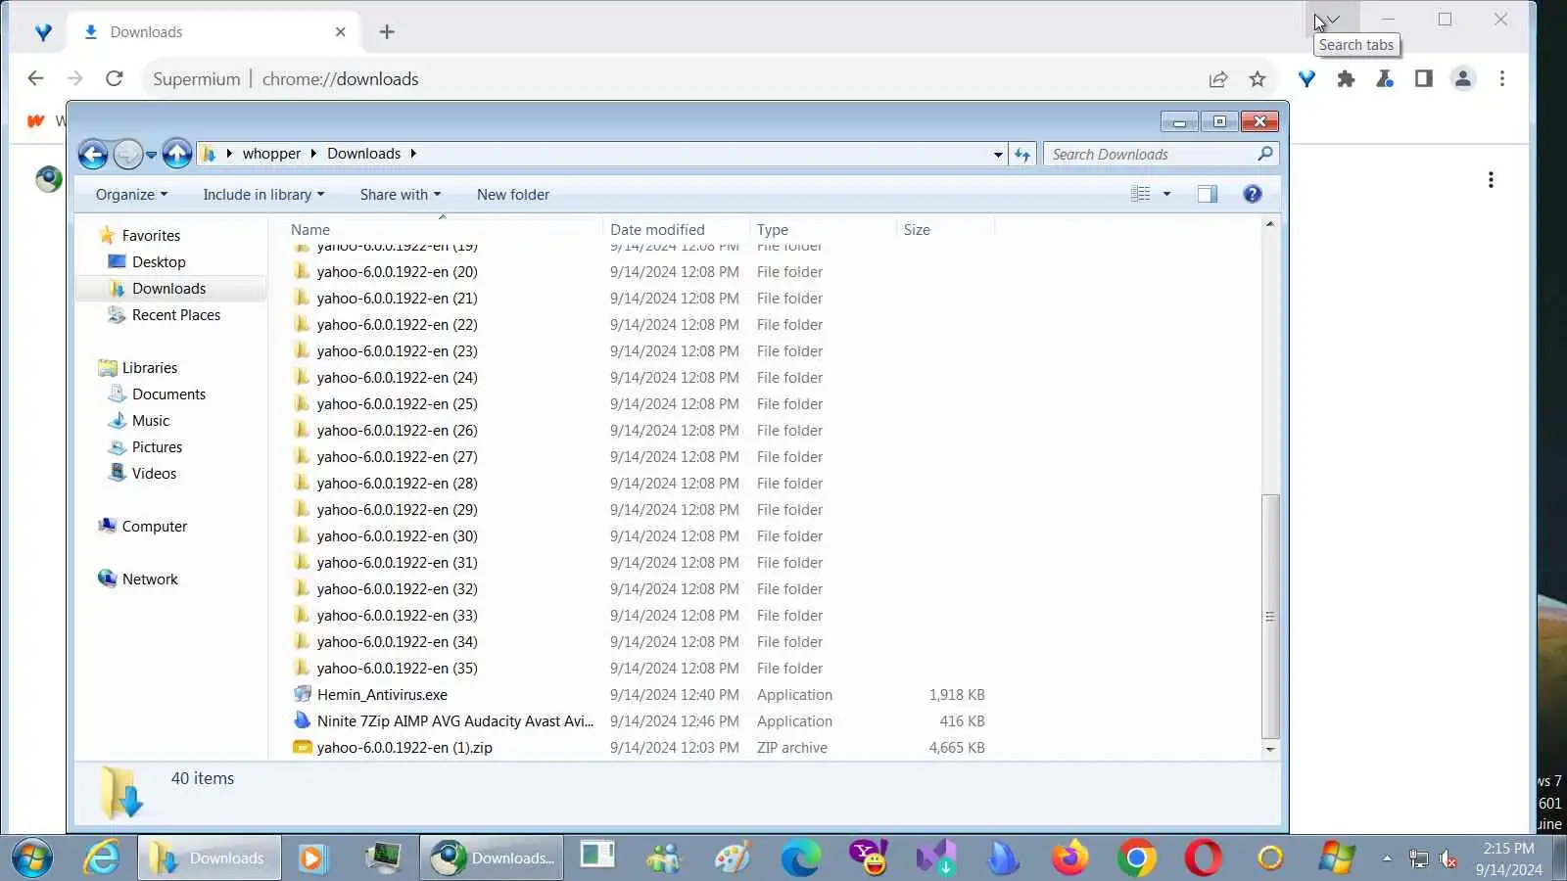The width and height of the screenshot is (1567, 881).
Task: Show hidden system tray icons arrow
Action: pos(1387,858)
